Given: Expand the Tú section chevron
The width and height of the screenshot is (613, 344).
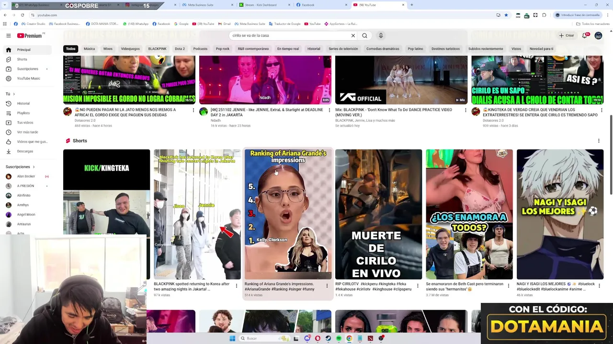Looking at the screenshot, I should (x=13, y=94).
